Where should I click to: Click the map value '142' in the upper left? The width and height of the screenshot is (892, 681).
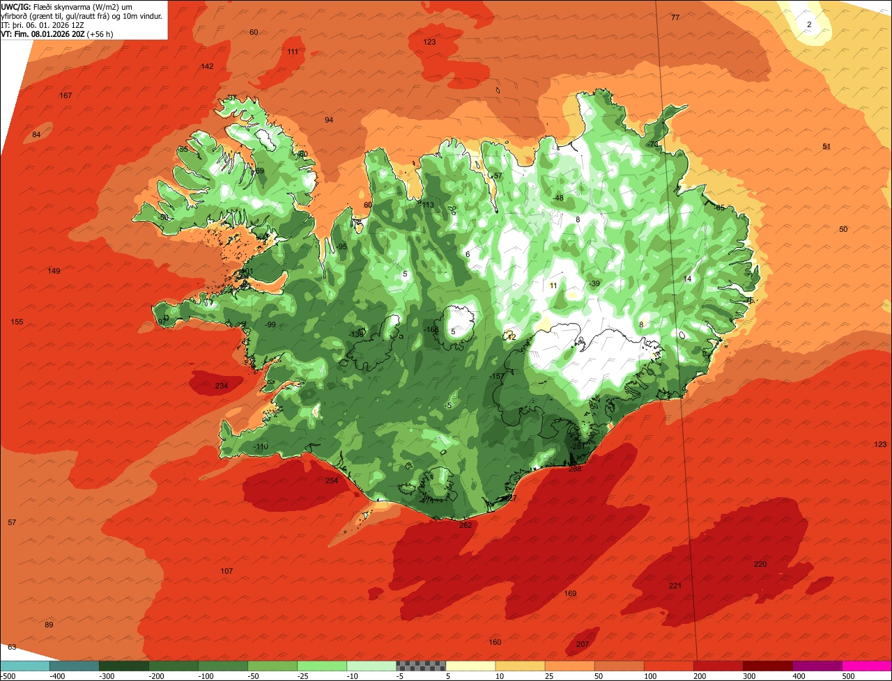207,67
